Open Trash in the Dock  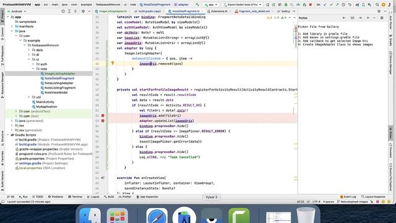[306, 216]
